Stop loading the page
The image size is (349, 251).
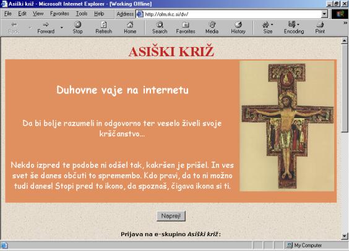(77, 28)
